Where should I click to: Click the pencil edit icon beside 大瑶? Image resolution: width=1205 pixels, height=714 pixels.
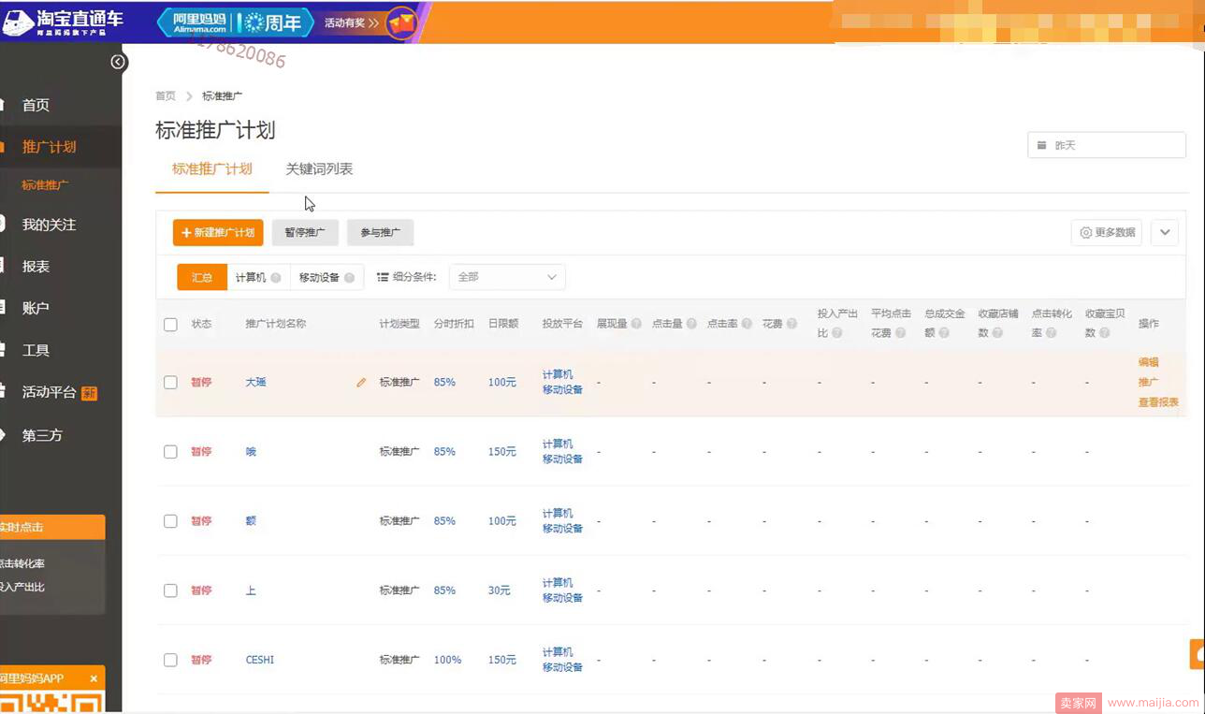click(361, 383)
